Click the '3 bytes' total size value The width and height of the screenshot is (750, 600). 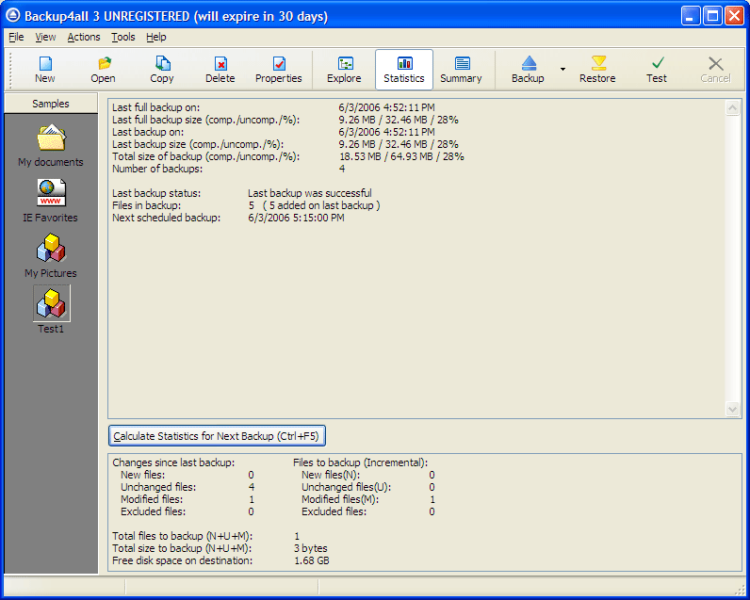[311, 548]
